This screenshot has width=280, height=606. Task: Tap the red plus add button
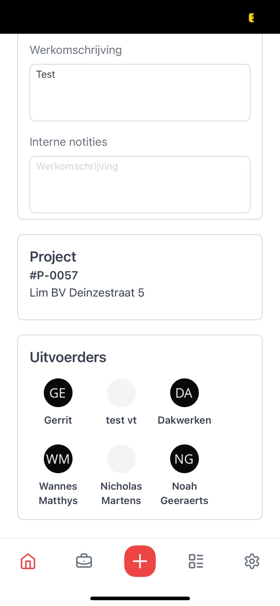pos(140,561)
